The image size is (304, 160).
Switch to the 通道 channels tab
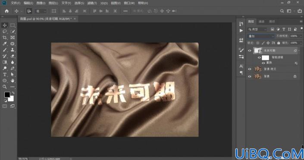[x=262, y=22]
